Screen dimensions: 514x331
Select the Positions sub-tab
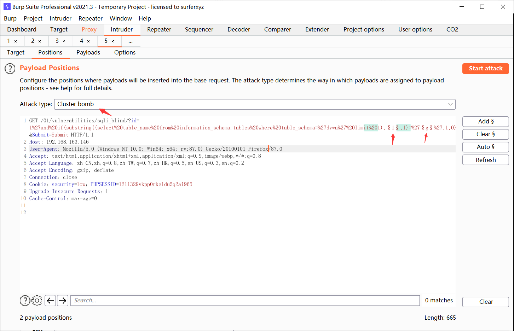tap(50, 53)
